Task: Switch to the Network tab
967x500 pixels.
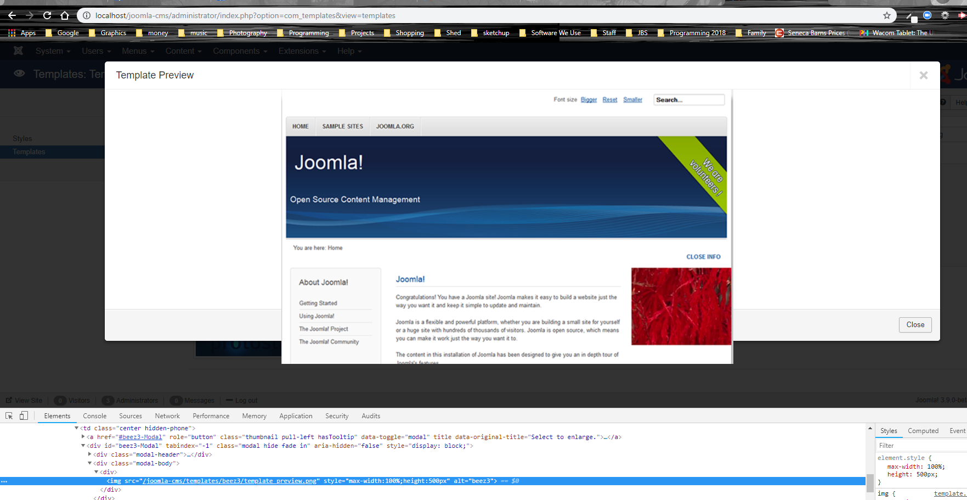Action: tap(167, 416)
